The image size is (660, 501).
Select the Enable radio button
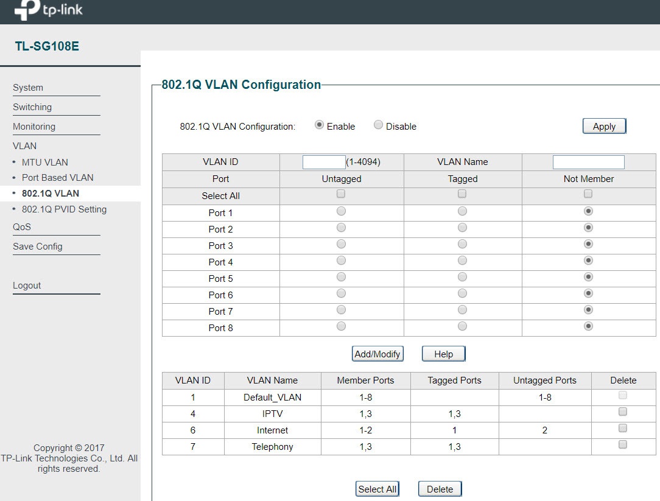point(319,125)
